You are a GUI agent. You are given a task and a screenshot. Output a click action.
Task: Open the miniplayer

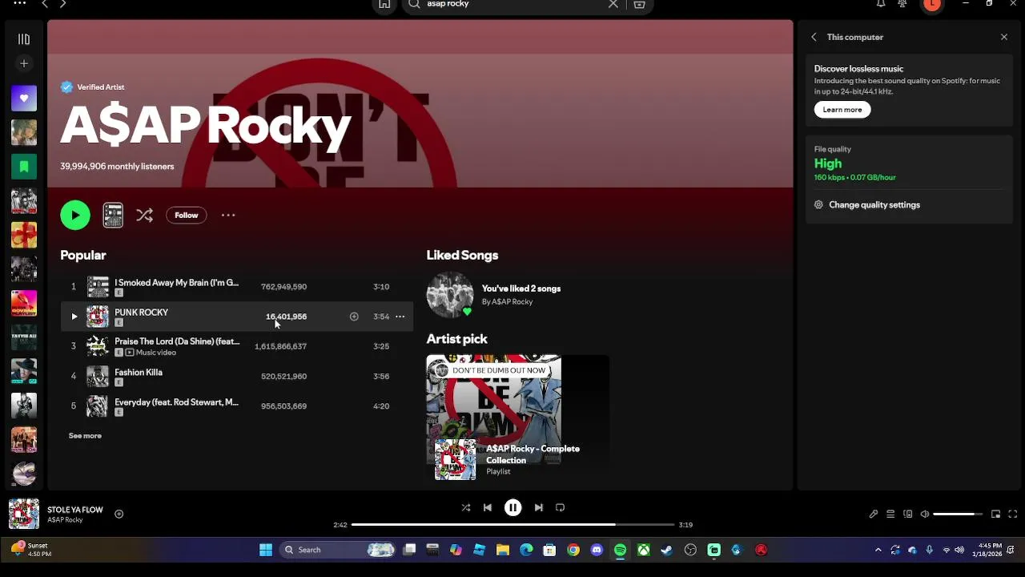tap(996, 514)
